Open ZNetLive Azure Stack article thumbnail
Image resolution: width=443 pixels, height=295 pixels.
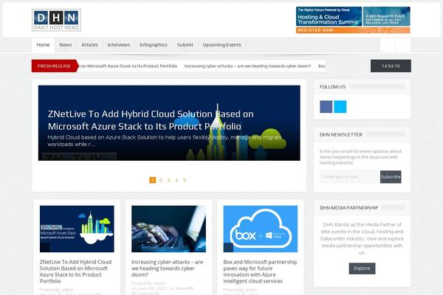pyautogui.click(x=77, y=229)
